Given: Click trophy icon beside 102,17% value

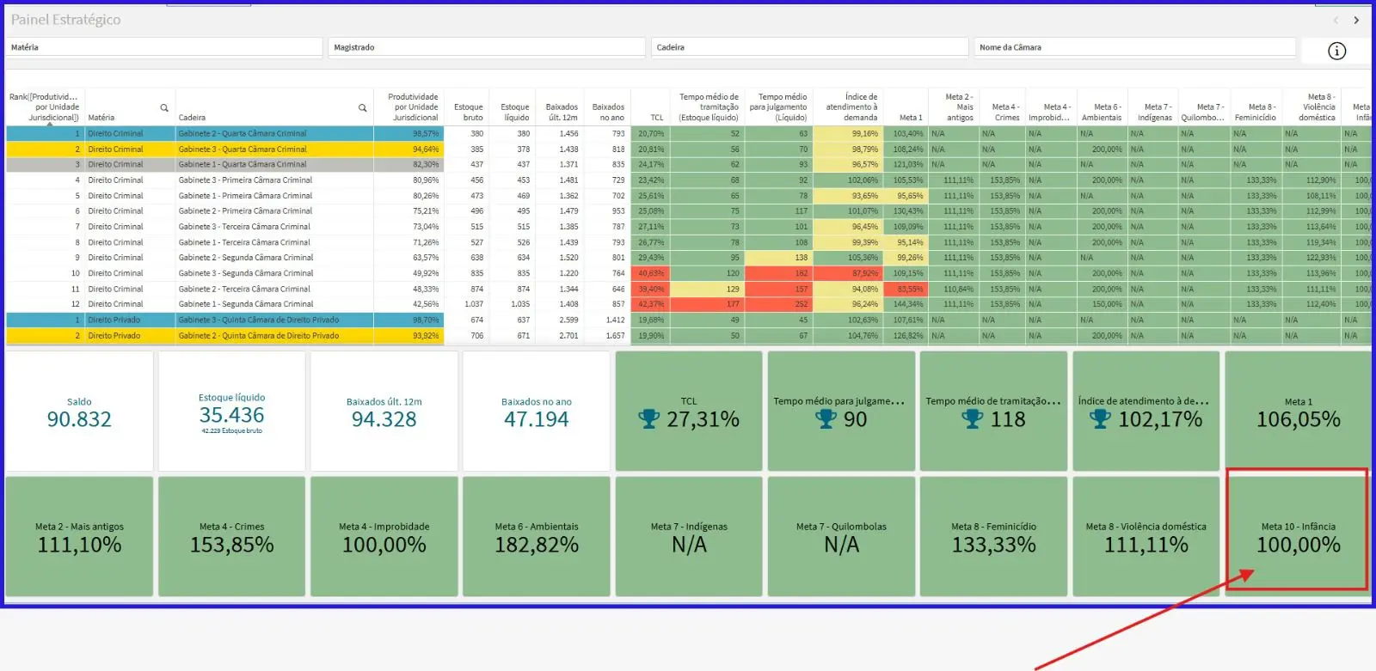Looking at the screenshot, I should click(x=1100, y=419).
